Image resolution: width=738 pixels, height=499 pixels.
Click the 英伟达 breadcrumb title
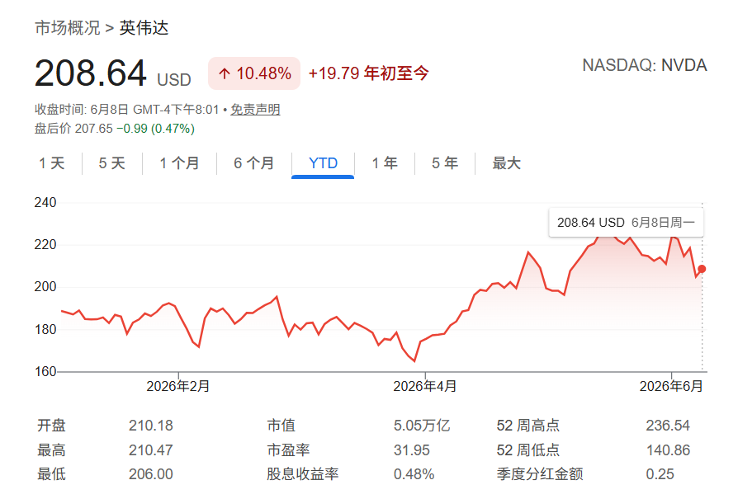[x=144, y=28]
